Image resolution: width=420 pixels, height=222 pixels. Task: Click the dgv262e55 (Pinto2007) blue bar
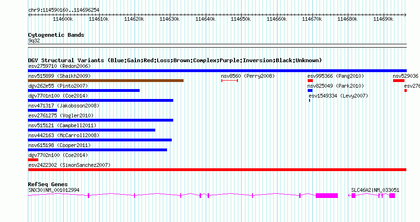point(84,90)
